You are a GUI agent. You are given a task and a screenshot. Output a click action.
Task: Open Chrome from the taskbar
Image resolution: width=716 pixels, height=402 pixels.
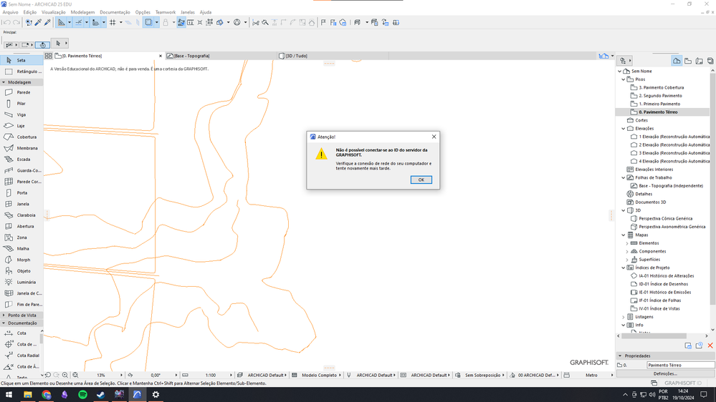(46, 395)
